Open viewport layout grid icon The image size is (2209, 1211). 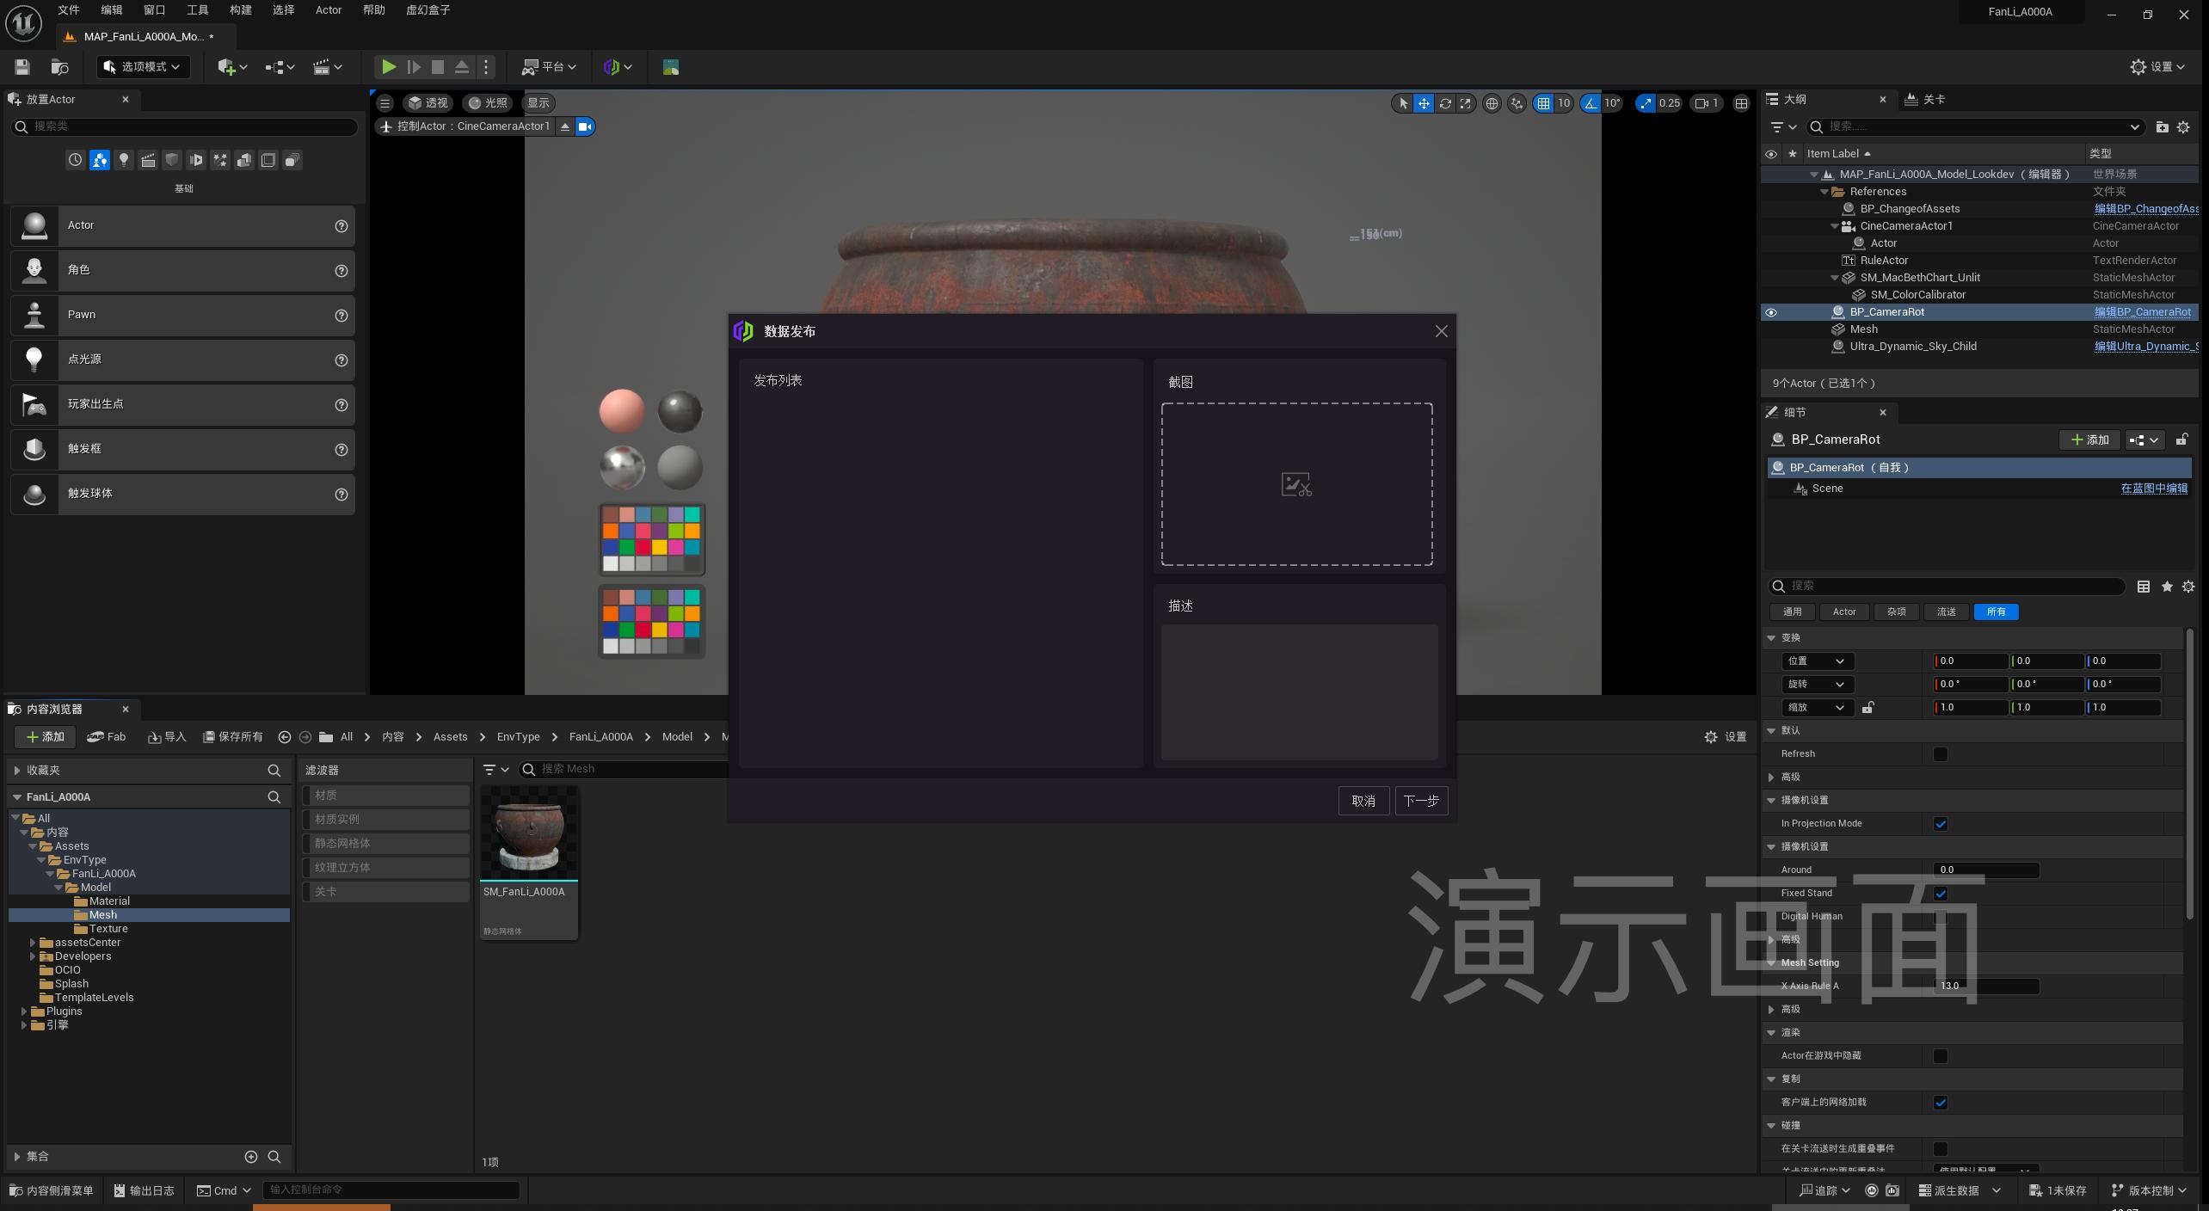1741,103
